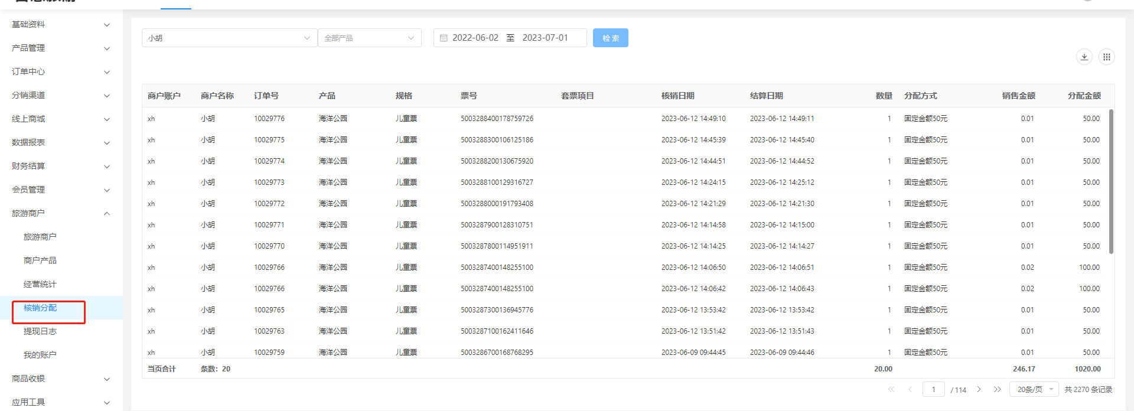Open 提现日志 sidebar item
This screenshot has height=411, width=1134.
tap(40, 331)
